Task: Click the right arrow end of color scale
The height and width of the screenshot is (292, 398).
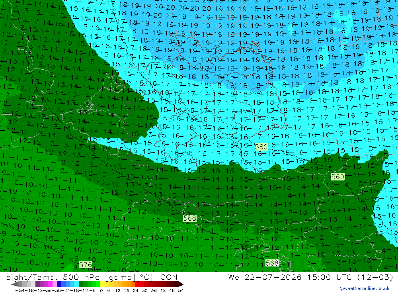Action: 181,284
